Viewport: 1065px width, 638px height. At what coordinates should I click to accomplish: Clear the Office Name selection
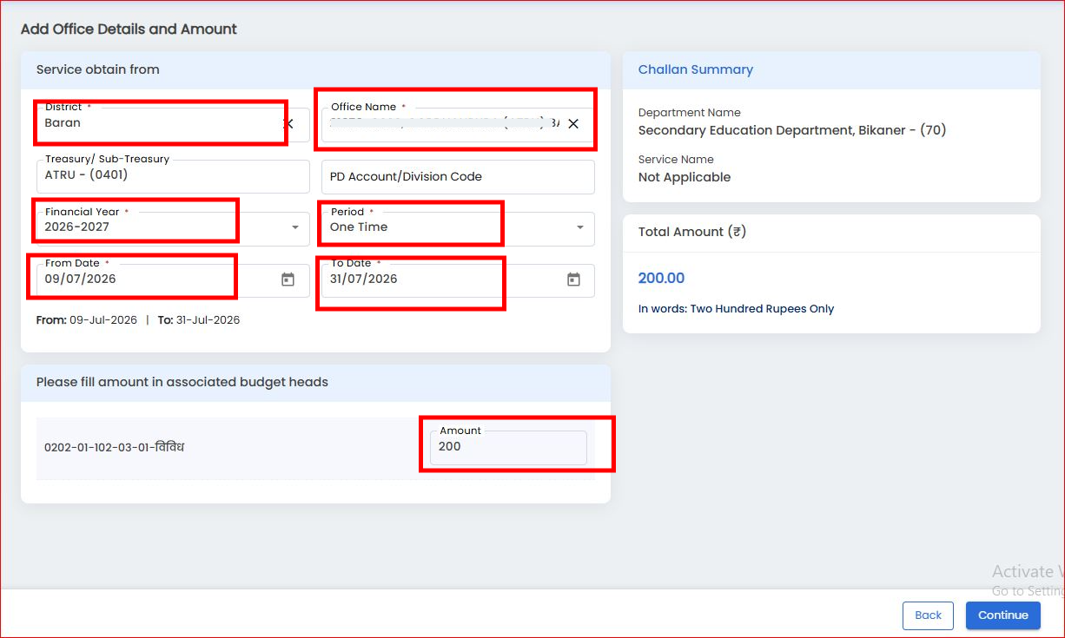pyautogui.click(x=573, y=124)
